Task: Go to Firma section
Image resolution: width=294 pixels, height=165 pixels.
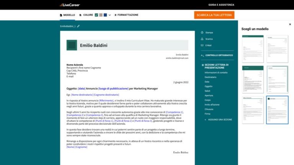Action: coord(207,114)
